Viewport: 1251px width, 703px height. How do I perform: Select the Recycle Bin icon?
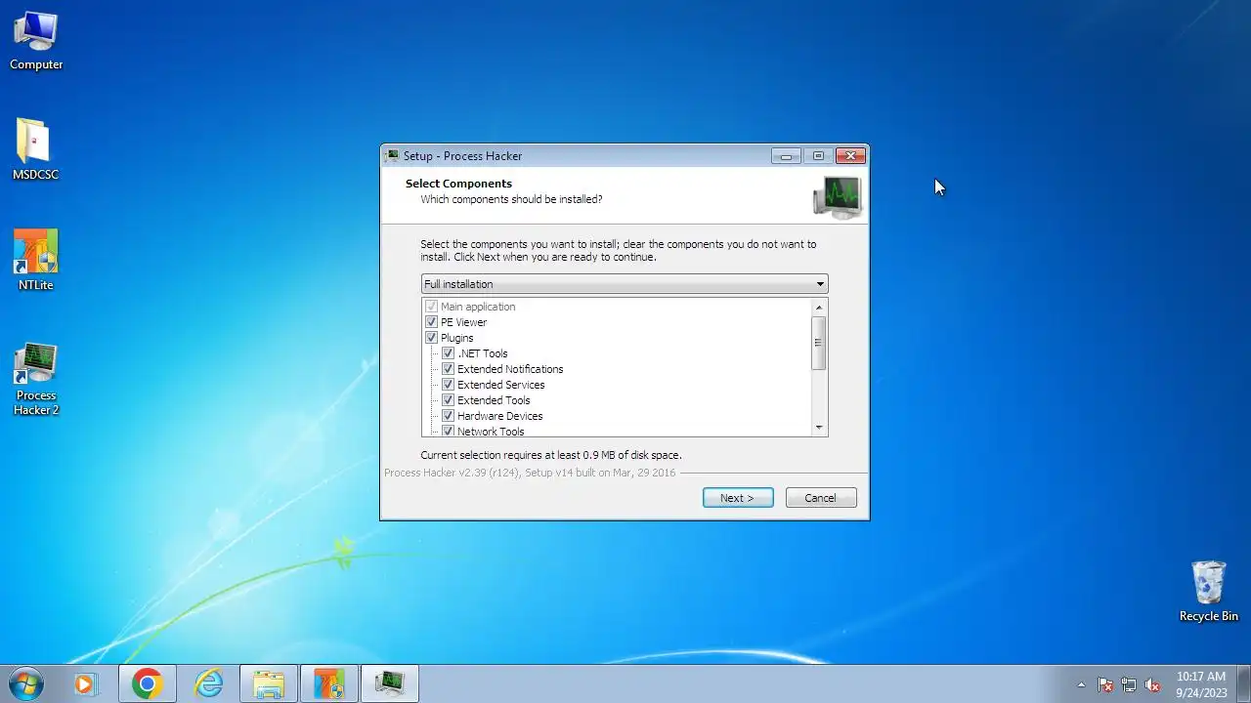pos(1208,592)
